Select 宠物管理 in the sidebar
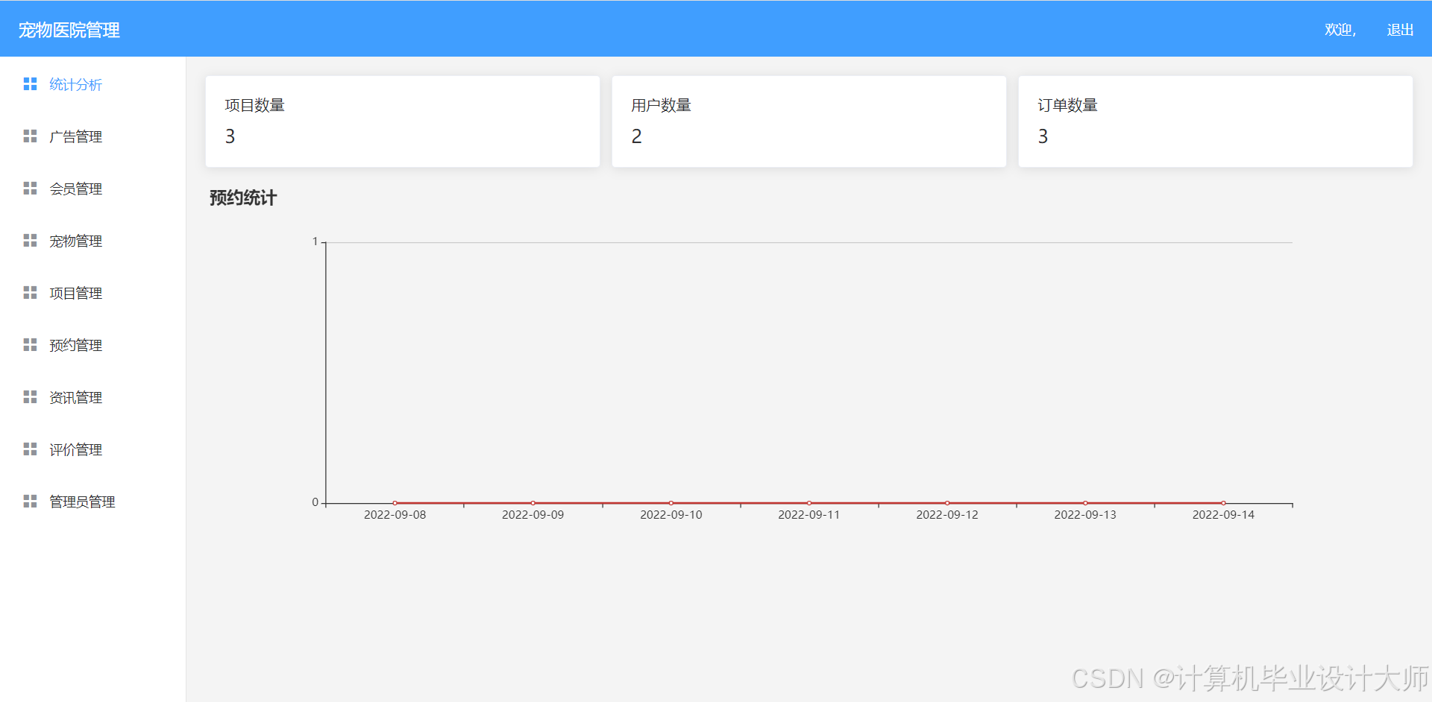The height and width of the screenshot is (702, 1432). [x=92, y=241]
